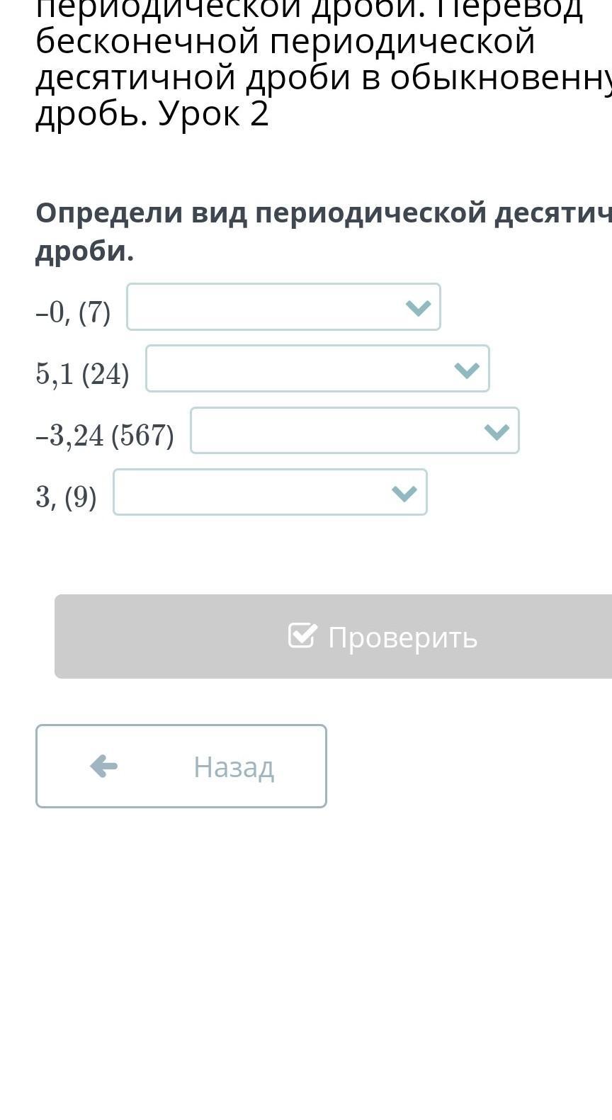
Task: Click the chevron arrow for −3,24 (567)
Action: click(497, 431)
